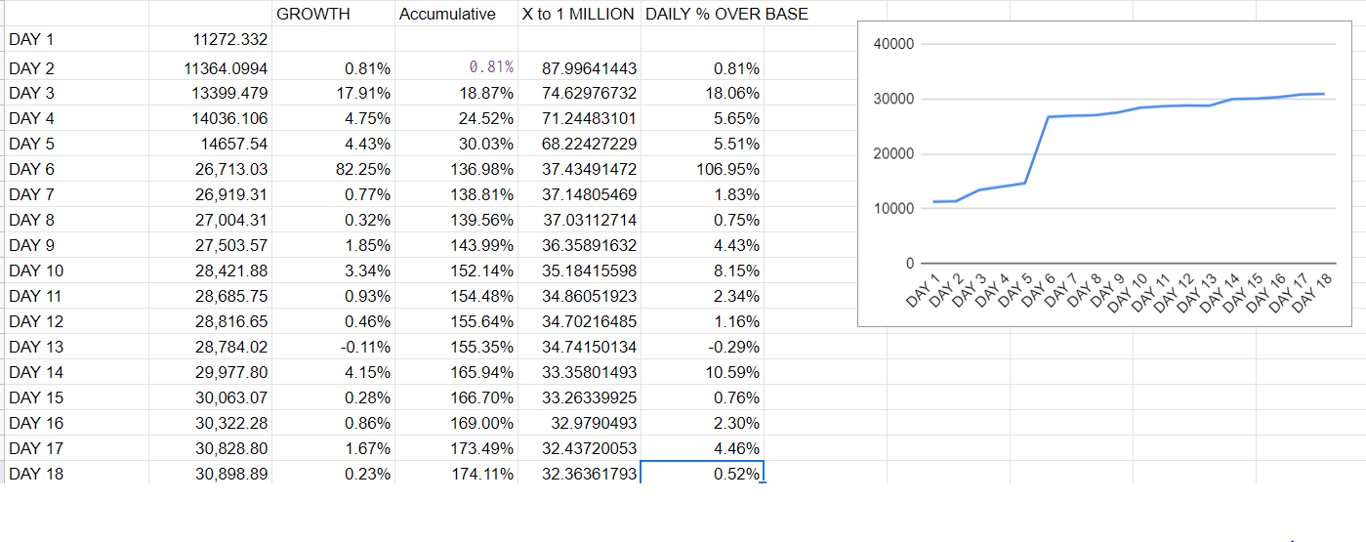
Task: Click cell containing 30,828.80
Action: coord(210,448)
